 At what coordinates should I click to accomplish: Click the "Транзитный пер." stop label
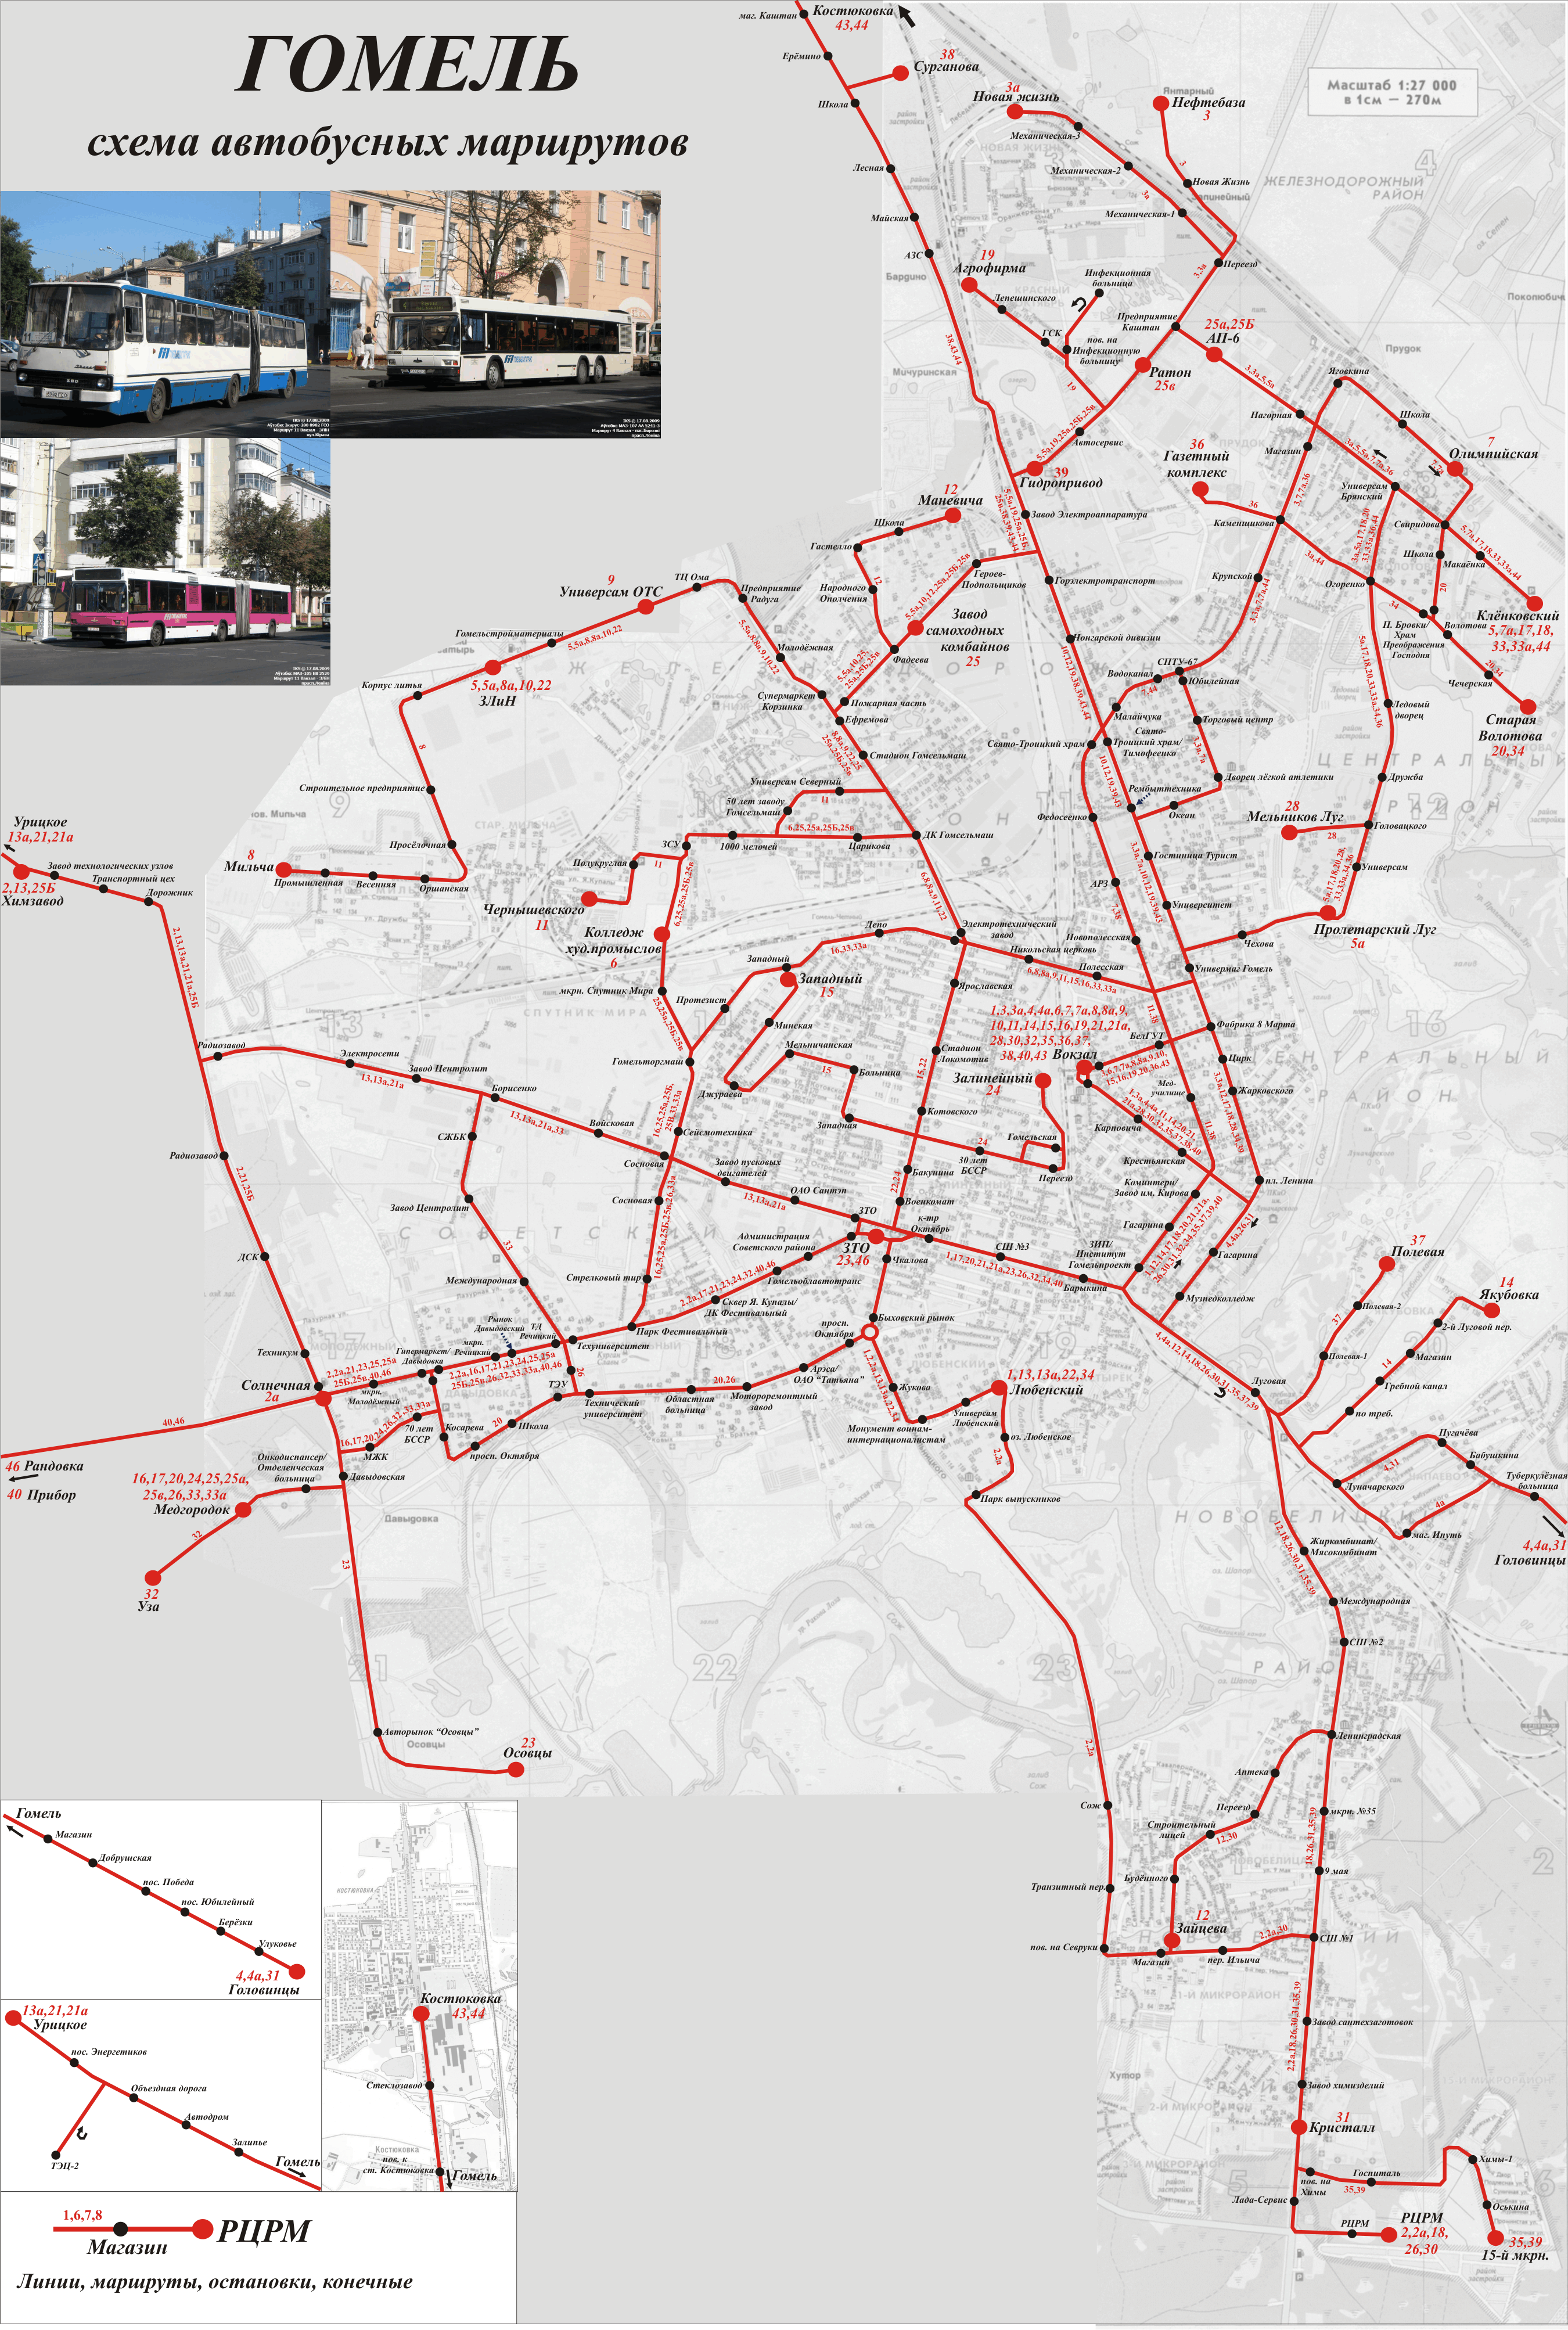(1068, 1887)
